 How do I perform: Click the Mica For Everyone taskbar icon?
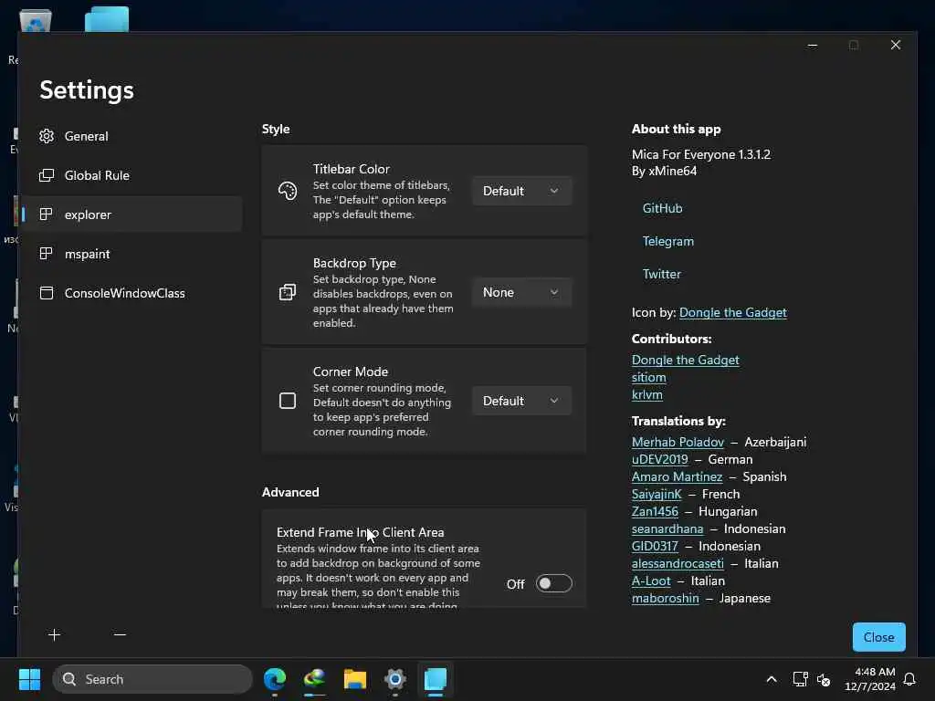point(436,679)
